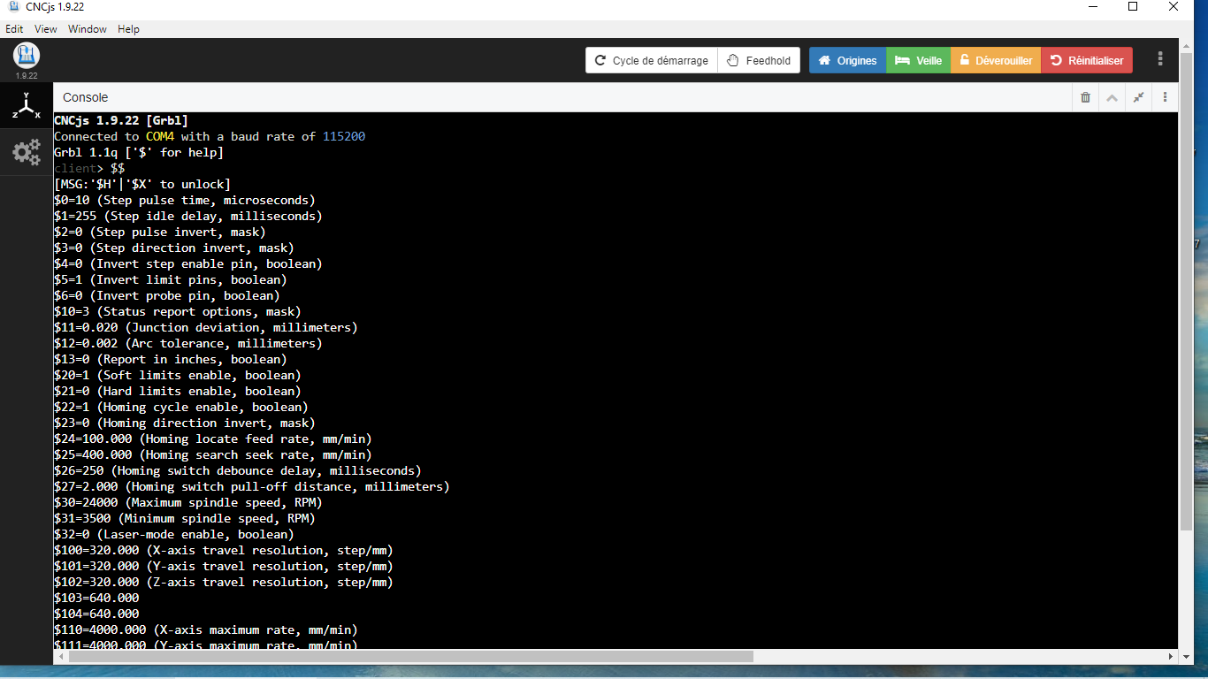Click the $31=3500 minimum spindle speed line
This screenshot has height=679, width=1208.
pos(185,518)
